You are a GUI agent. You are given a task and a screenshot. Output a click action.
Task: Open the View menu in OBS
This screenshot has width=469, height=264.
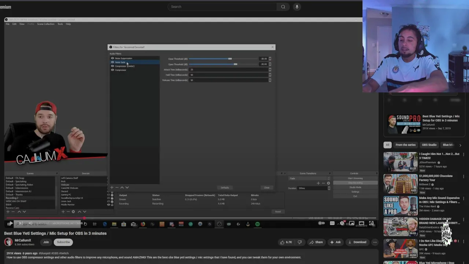pos(22,24)
